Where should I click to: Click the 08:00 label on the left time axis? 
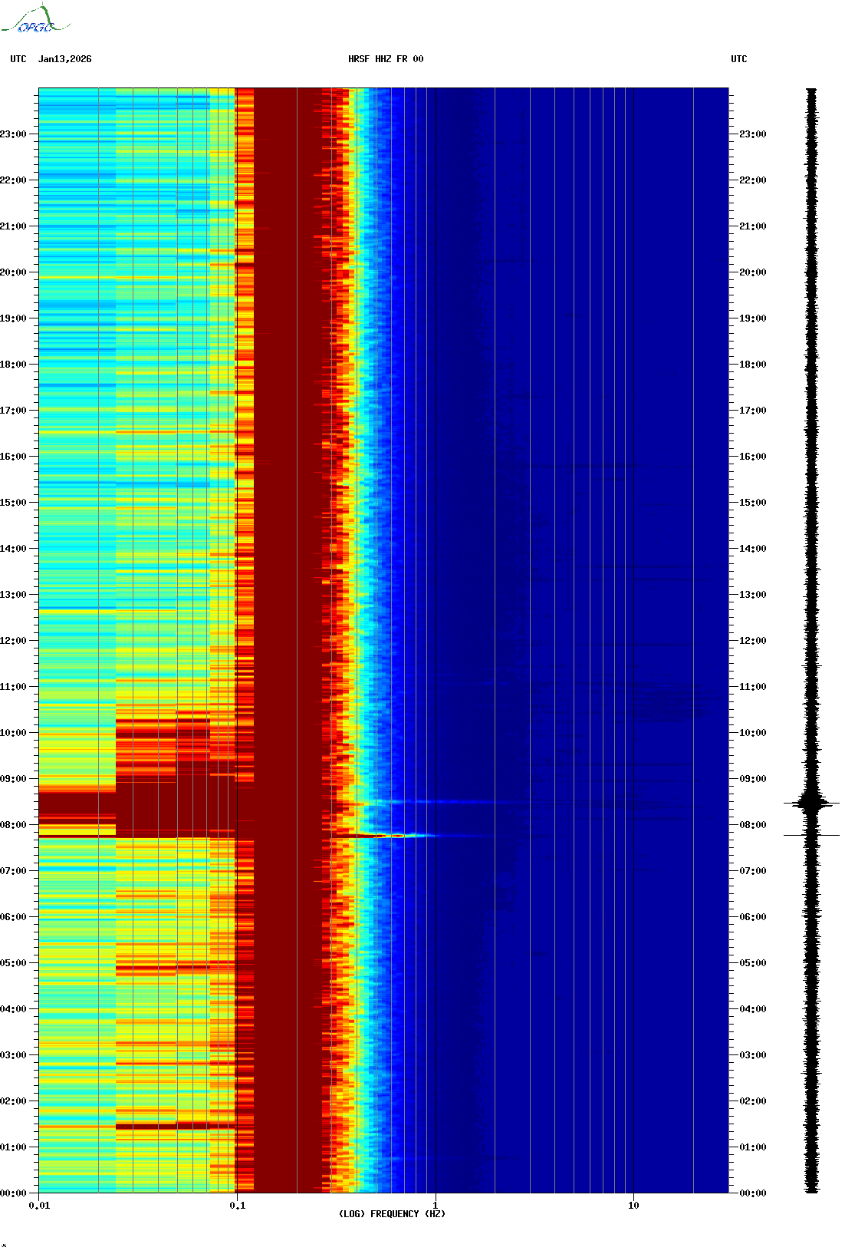(13, 825)
